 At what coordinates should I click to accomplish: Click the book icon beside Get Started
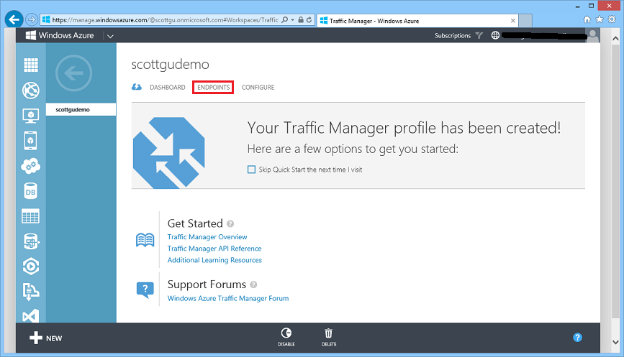point(145,240)
